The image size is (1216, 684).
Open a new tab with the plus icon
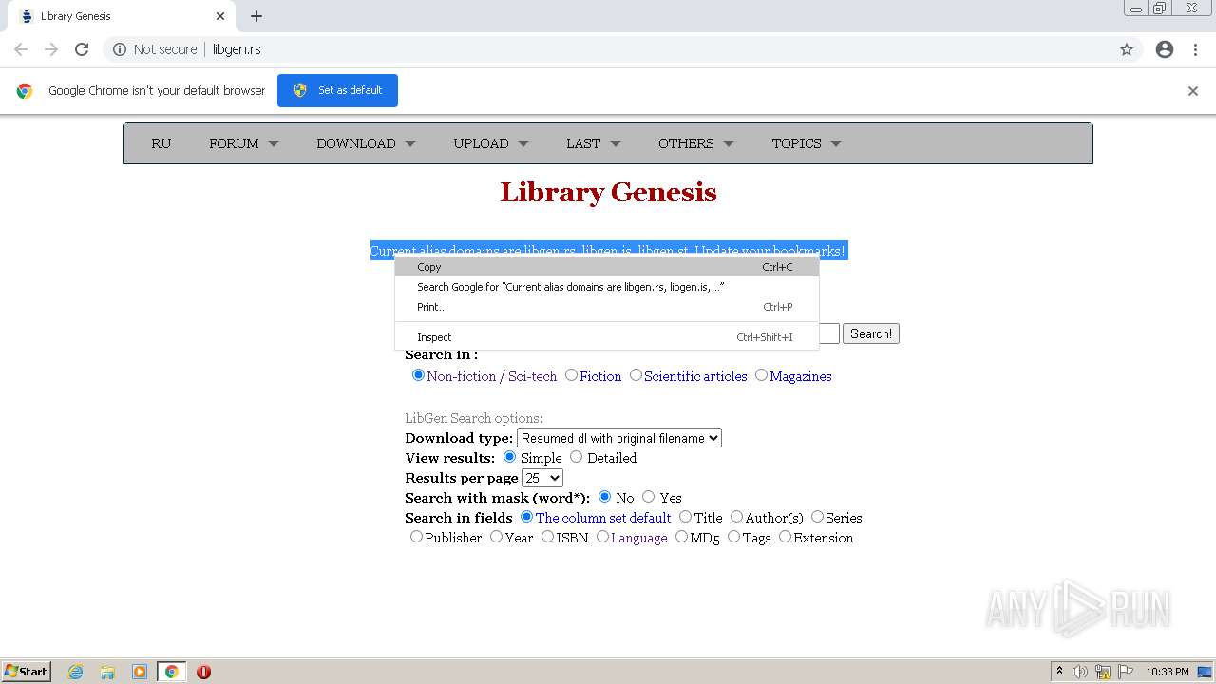click(256, 16)
